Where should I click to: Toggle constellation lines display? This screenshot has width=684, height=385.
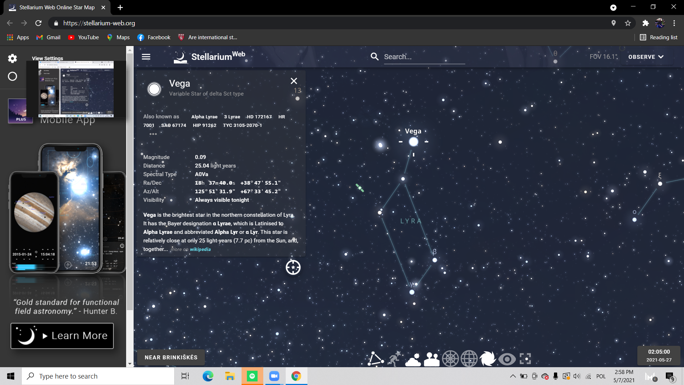[375, 359]
